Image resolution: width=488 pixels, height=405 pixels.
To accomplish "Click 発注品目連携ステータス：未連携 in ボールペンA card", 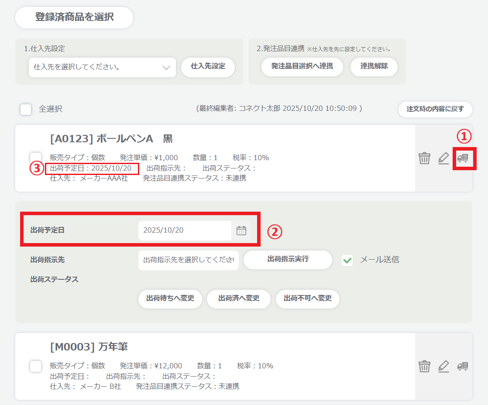I will coord(195,178).
